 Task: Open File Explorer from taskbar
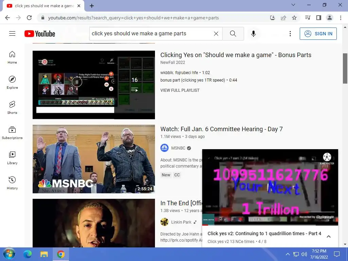pos(44,254)
